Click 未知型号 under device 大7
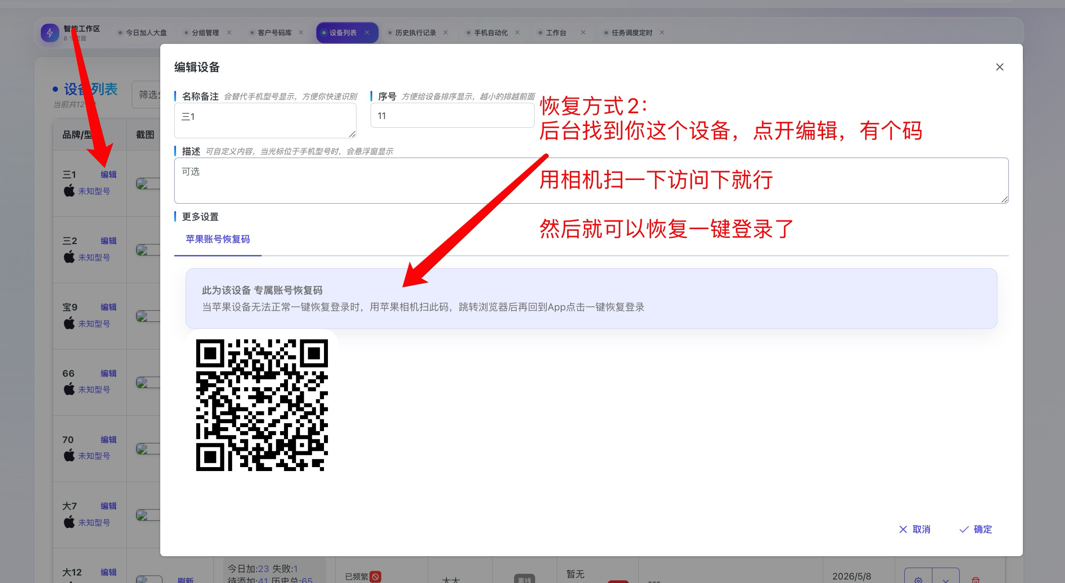 94,523
